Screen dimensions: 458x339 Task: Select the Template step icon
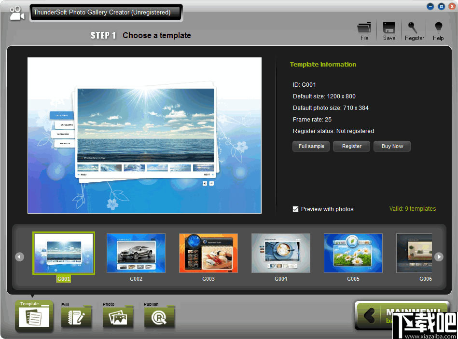(x=34, y=316)
